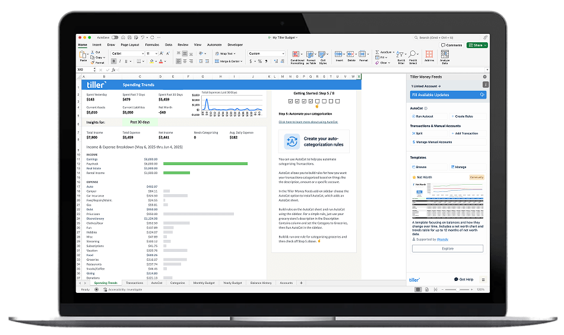The height and width of the screenshot is (335, 564).
Task: Open the Past 30 days insights selector
Action: pyautogui.click(x=141, y=122)
